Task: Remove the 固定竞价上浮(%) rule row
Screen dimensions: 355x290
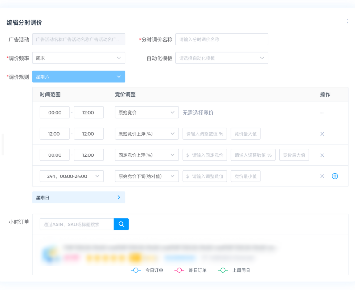Action: (322, 155)
